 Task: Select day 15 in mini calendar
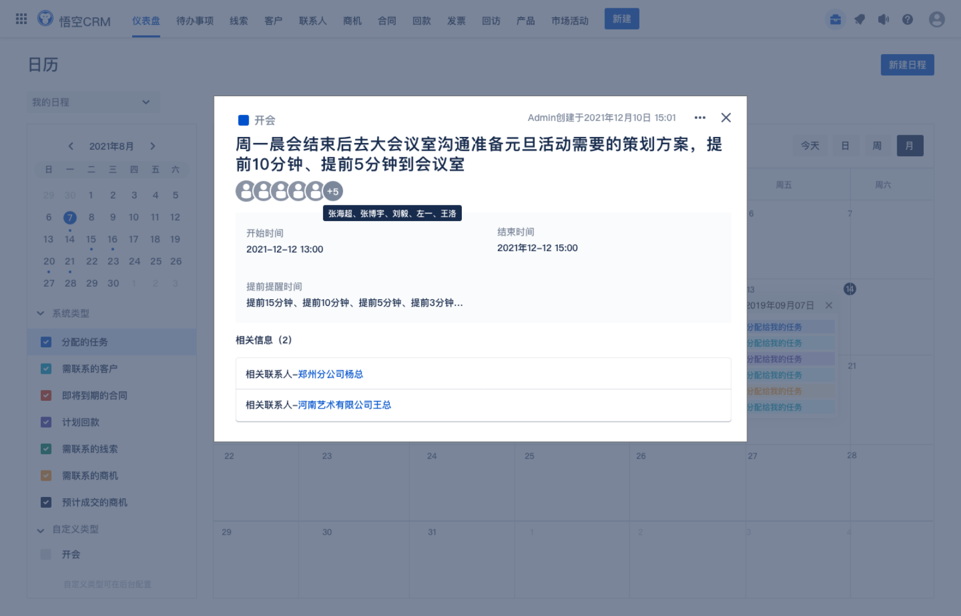[91, 239]
